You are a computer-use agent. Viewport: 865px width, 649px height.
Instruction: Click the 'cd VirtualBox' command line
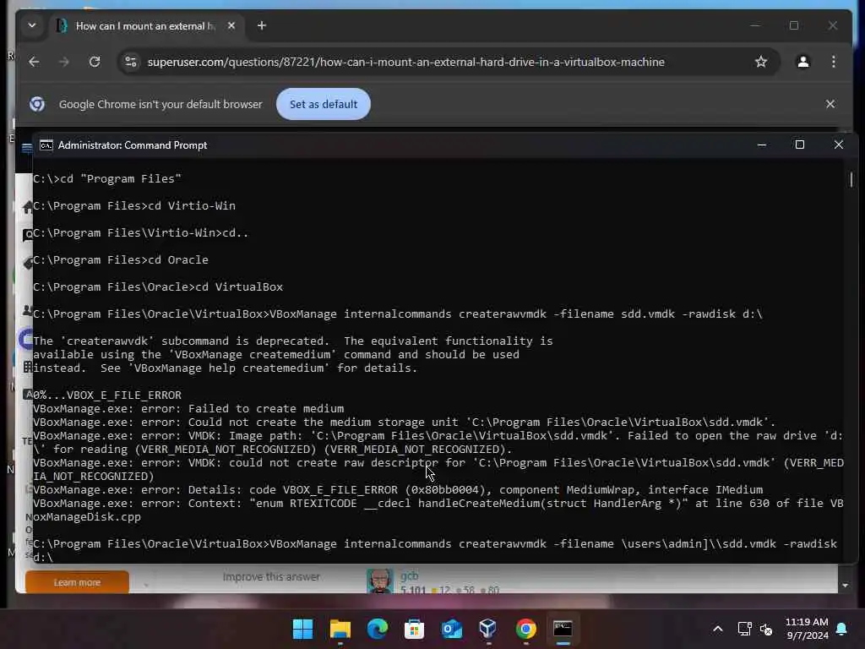point(158,287)
